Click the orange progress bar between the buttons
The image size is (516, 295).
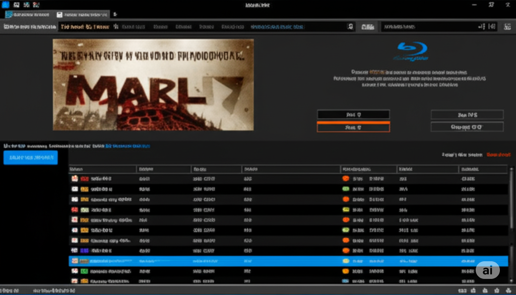pyautogui.click(x=353, y=122)
